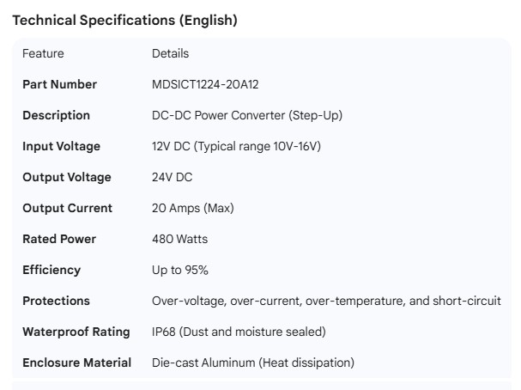Select the Output Current row label
The height and width of the screenshot is (390, 521).
tap(67, 208)
